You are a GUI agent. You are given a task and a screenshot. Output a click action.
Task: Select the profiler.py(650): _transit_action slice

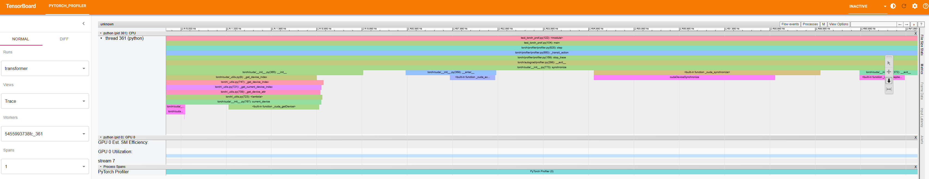click(x=541, y=53)
